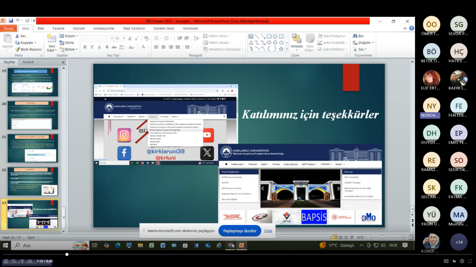Open the font size dropdown
This screenshot has width=476, height=267.
124,39
